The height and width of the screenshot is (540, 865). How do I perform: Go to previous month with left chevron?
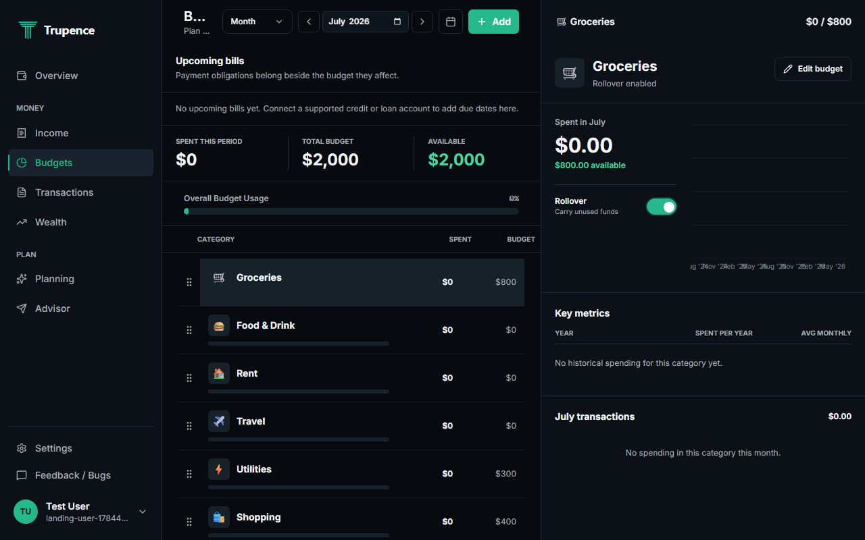309,22
